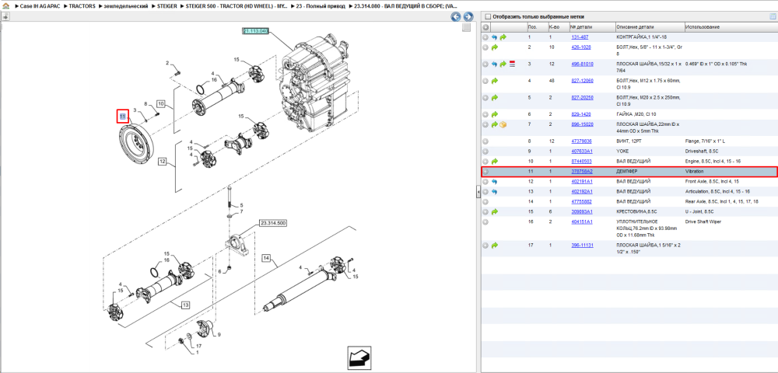
Task: Open 'TRACTORS' breadcrumb
Action: [82, 5]
